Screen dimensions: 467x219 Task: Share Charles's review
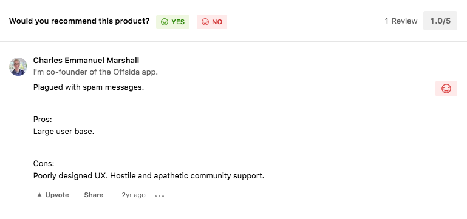click(x=94, y=195)
